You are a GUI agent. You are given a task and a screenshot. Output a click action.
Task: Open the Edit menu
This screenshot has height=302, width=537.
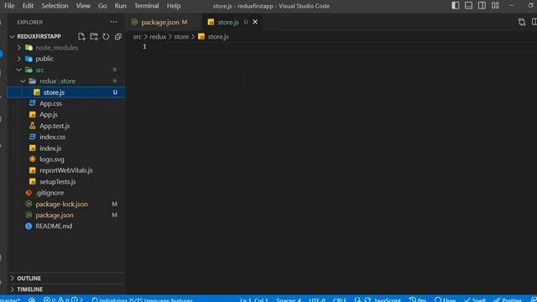[x=28, y=6]
